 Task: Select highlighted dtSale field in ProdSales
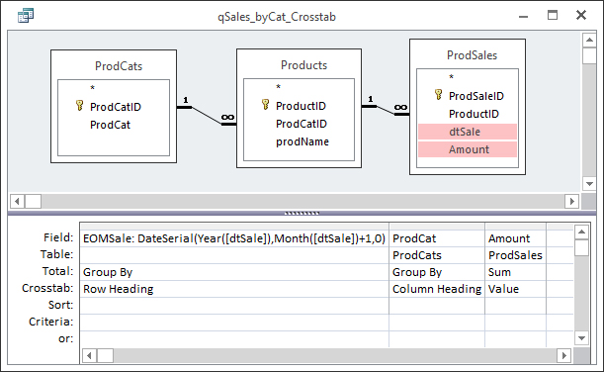coord(468,132)
